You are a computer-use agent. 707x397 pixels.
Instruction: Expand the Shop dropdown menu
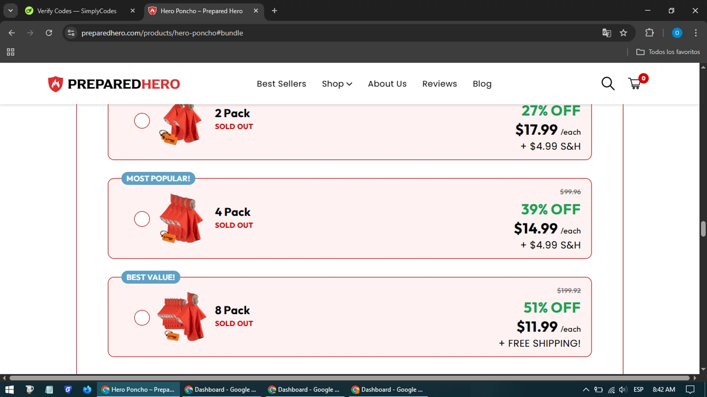[337, 84]
